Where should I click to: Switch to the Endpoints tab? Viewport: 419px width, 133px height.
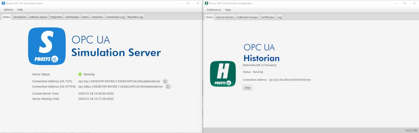[x=56, y=17]
